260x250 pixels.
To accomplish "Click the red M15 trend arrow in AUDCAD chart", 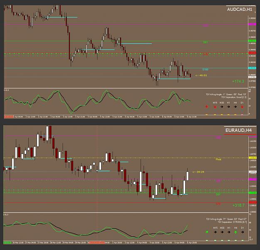I will (x=215, y=107).
